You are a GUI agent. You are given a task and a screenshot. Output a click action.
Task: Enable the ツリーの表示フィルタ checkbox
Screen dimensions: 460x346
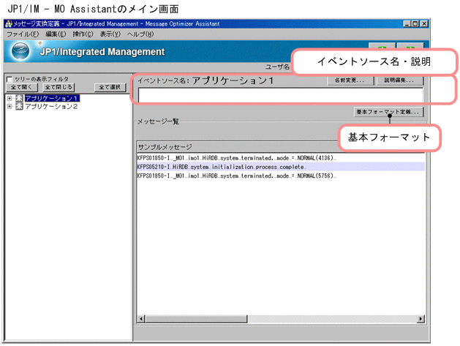point(10,79)
